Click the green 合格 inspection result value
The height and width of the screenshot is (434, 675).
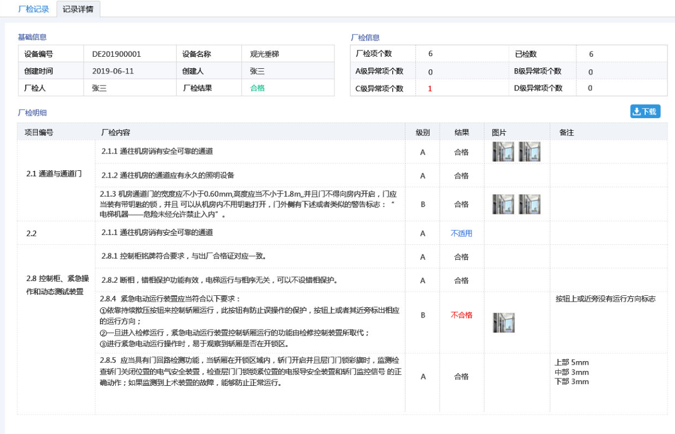257,88
